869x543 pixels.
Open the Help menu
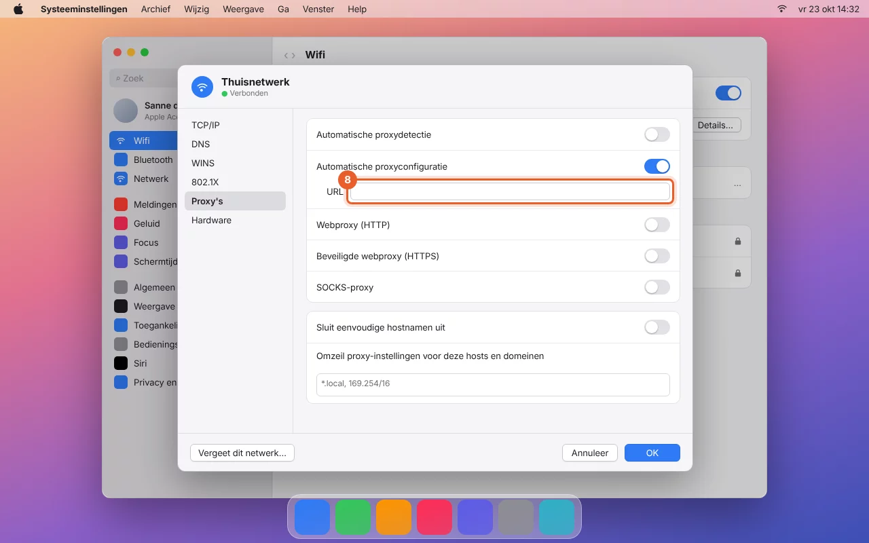click(357, 9)
